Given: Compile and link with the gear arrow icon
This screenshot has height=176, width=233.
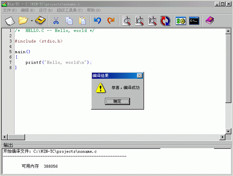Looking at the screenshot, I should (181, 21).
